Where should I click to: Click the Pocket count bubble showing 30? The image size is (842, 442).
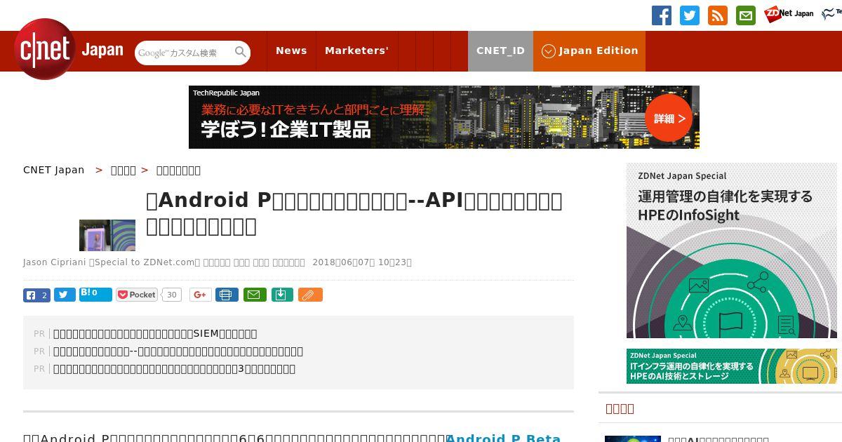tap(172, 295)
